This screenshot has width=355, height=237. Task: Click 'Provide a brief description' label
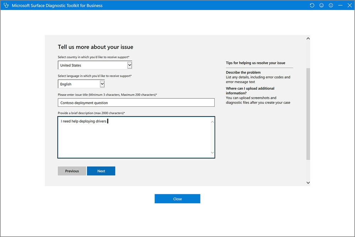point(91,113)
